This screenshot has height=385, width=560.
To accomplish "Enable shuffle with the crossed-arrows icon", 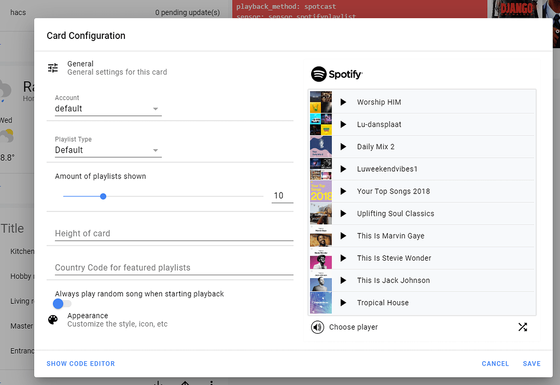I will 523,327.
